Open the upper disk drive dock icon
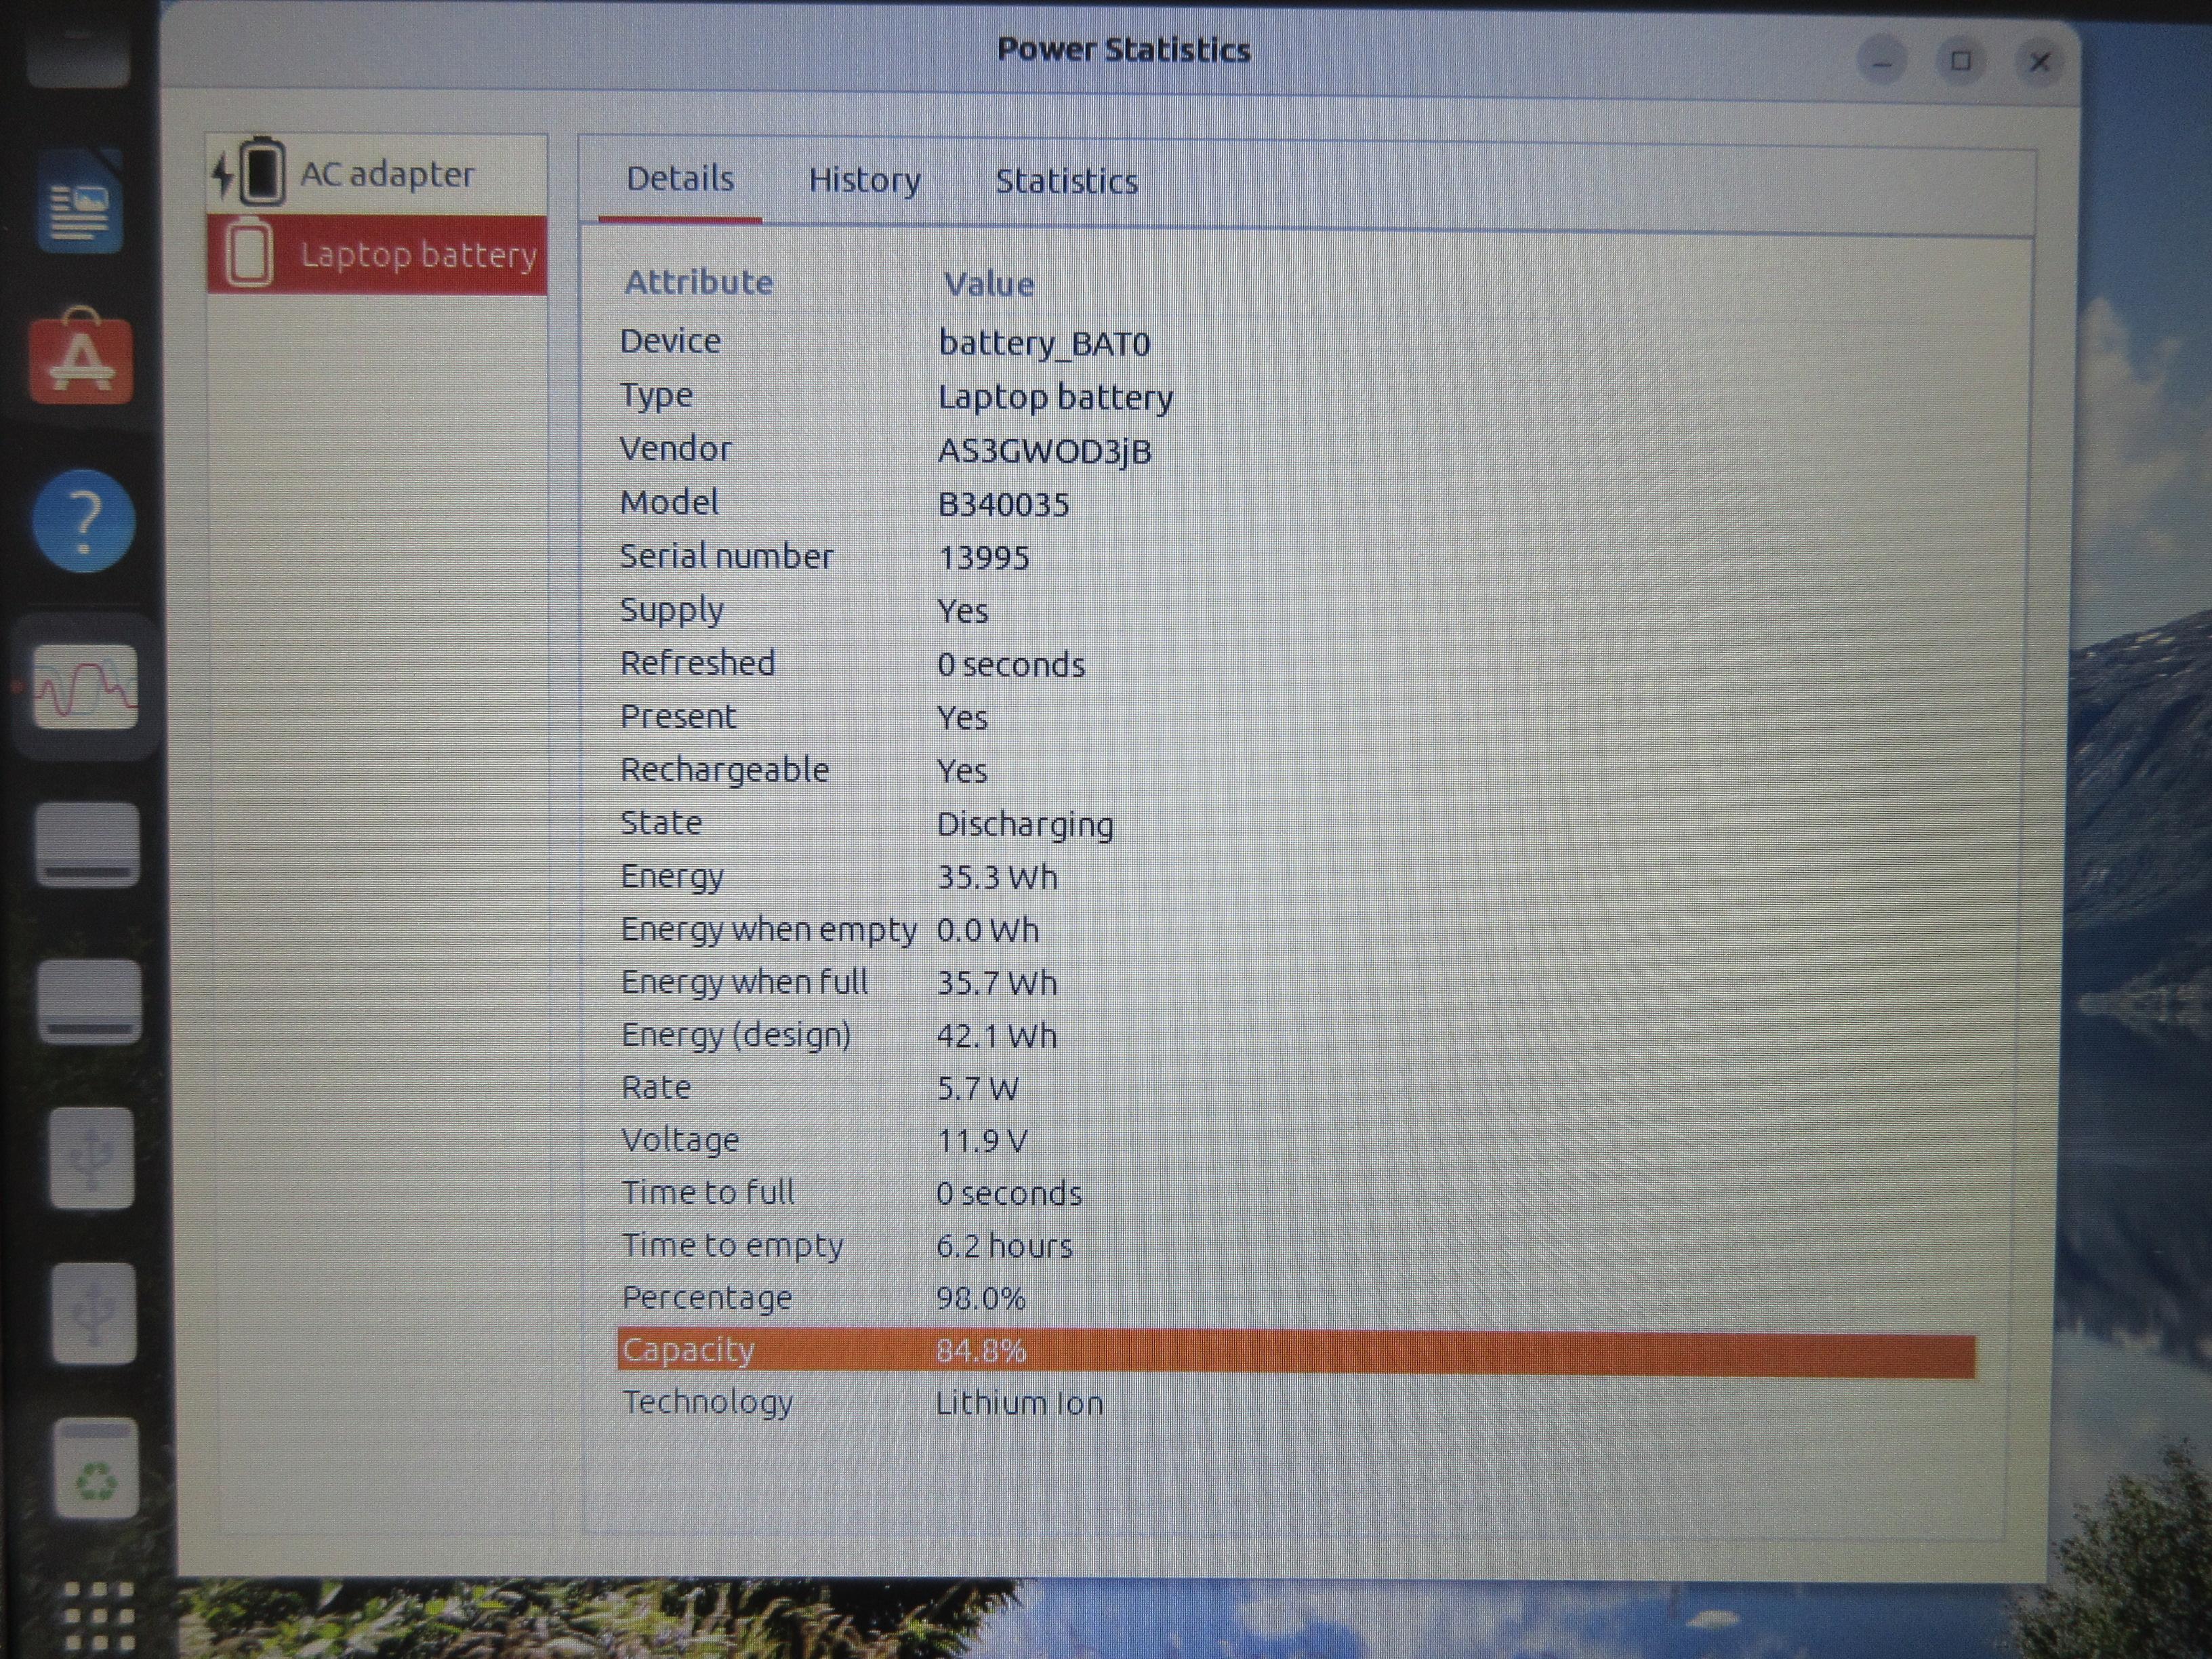Viewport: 2212px width, 1659px height. click(x=87, y=844)
